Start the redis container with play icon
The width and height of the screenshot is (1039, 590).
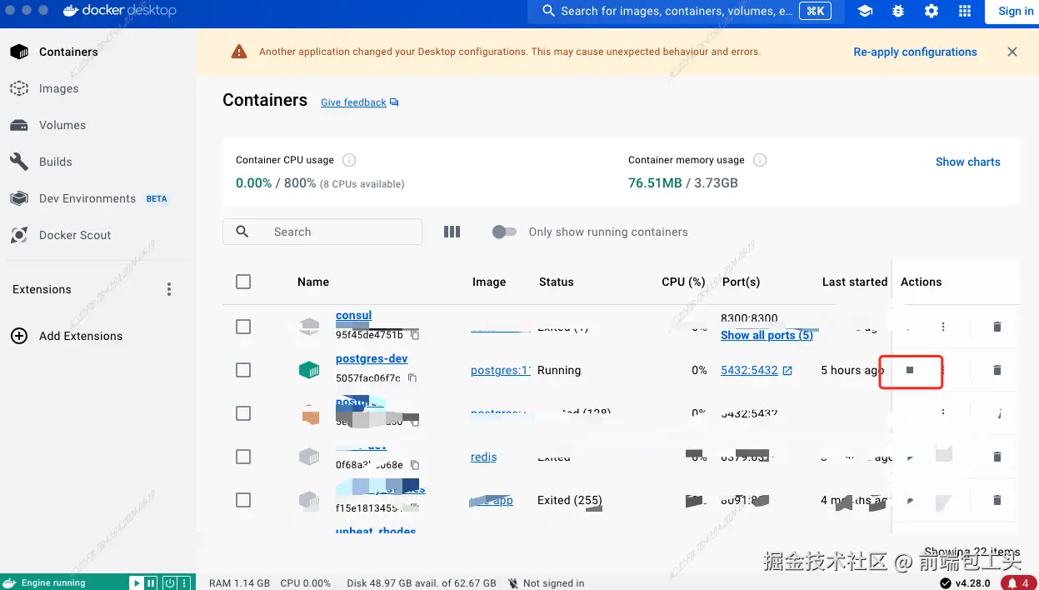coord(910,457)
